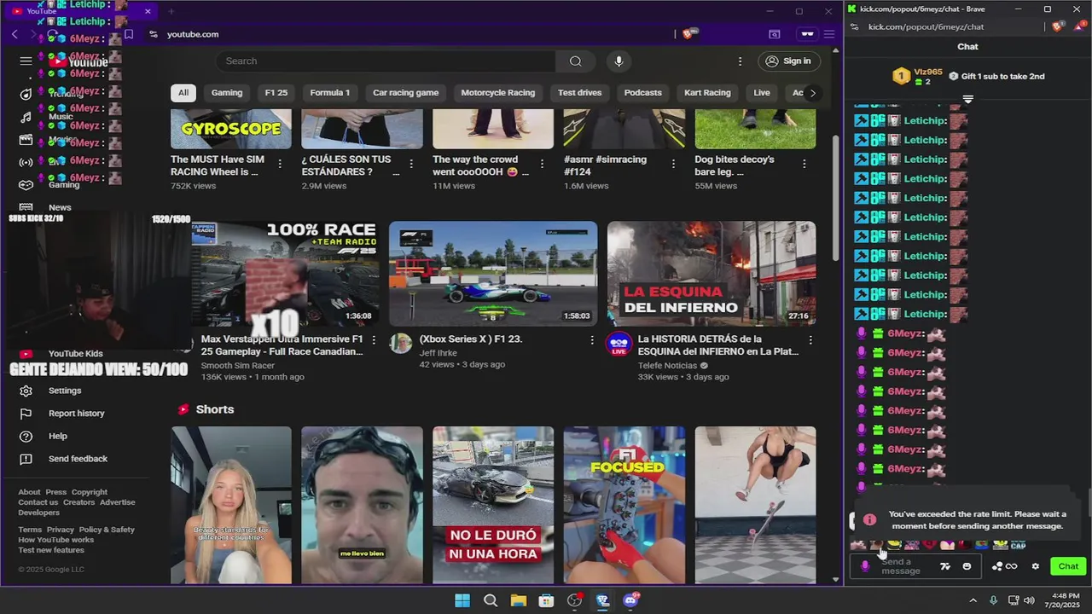1092x614 pixels.
Task: Click the sunglasses private mode icon
Action: coord(806,34)
